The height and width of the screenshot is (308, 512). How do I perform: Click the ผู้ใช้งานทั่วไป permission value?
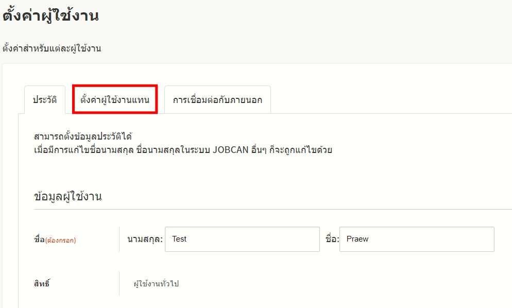pyautogui.click(x=156, y=284)
